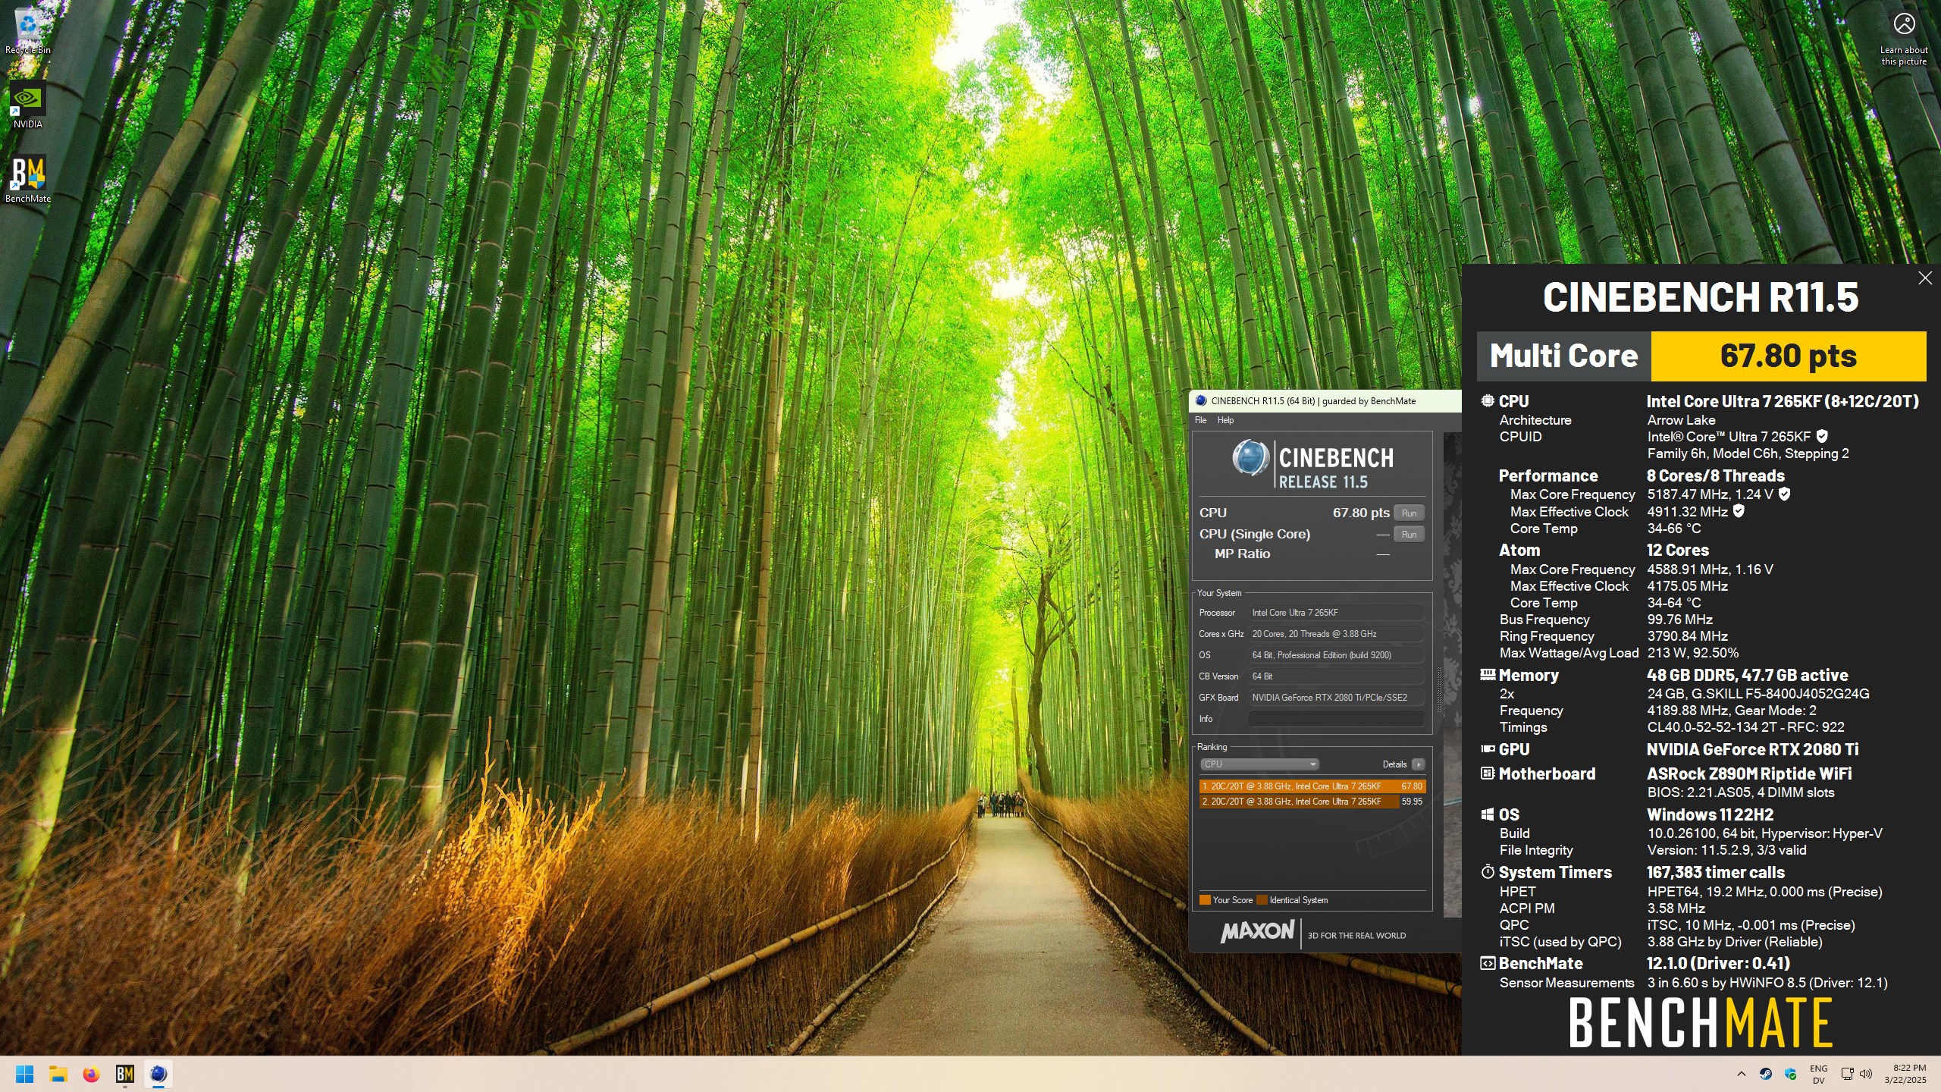1941x1092 pixels.
Task: Click the System Timers stopwatch icon
Action: point(1488,872)
